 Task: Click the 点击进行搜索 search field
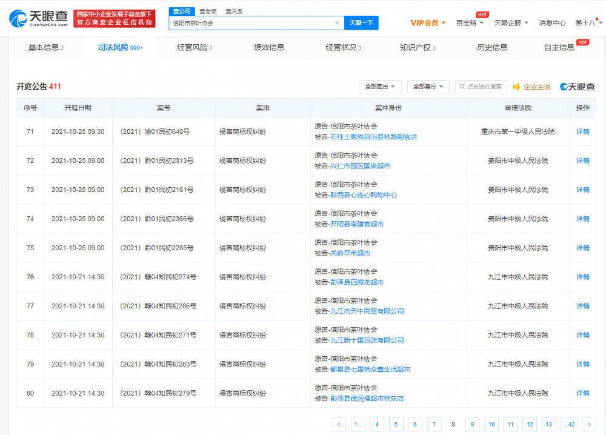pyautogui.click(x=481, y=87)
